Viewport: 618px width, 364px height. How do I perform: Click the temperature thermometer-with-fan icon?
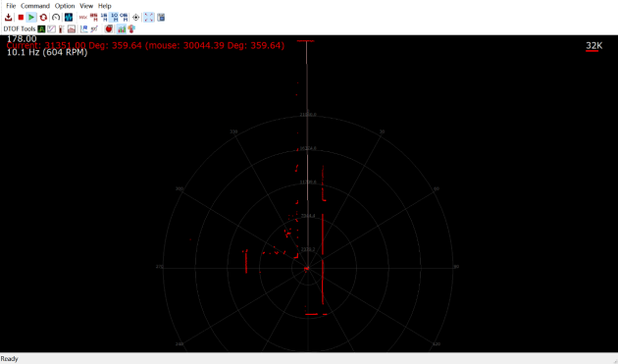131,28
